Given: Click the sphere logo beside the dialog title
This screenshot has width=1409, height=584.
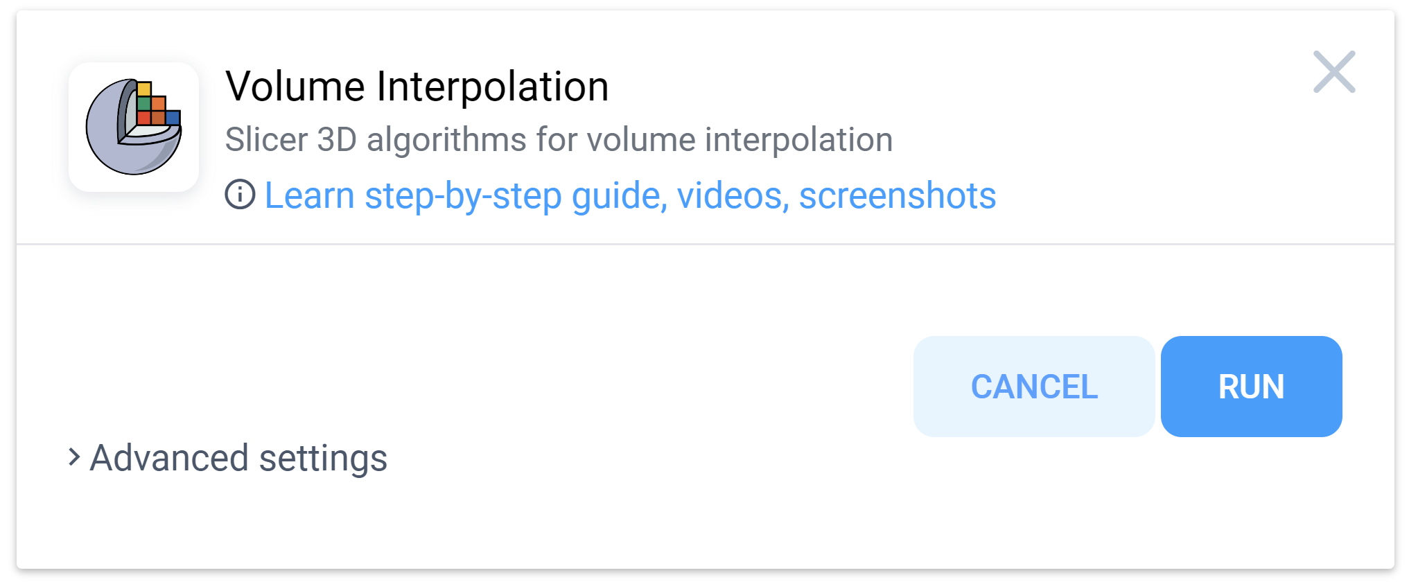Looking at the screenshot, I should [x=133, y=126].
